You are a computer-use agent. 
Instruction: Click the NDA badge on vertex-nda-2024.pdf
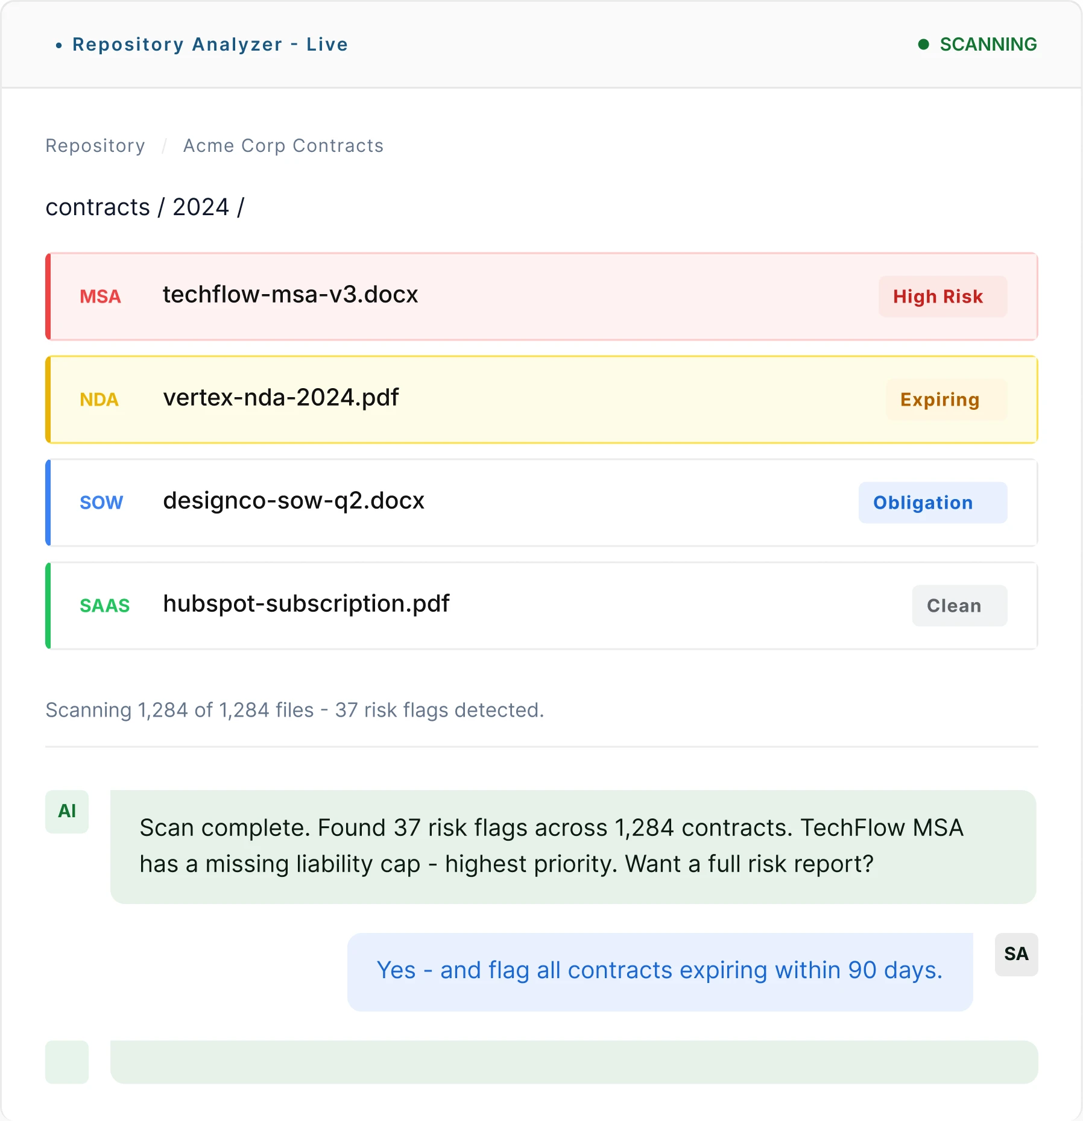point(99,399)
